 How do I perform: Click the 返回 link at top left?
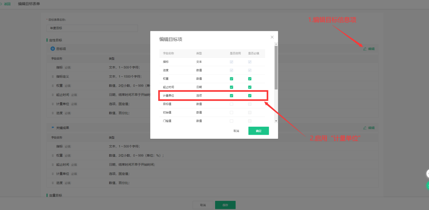(7, 3)
